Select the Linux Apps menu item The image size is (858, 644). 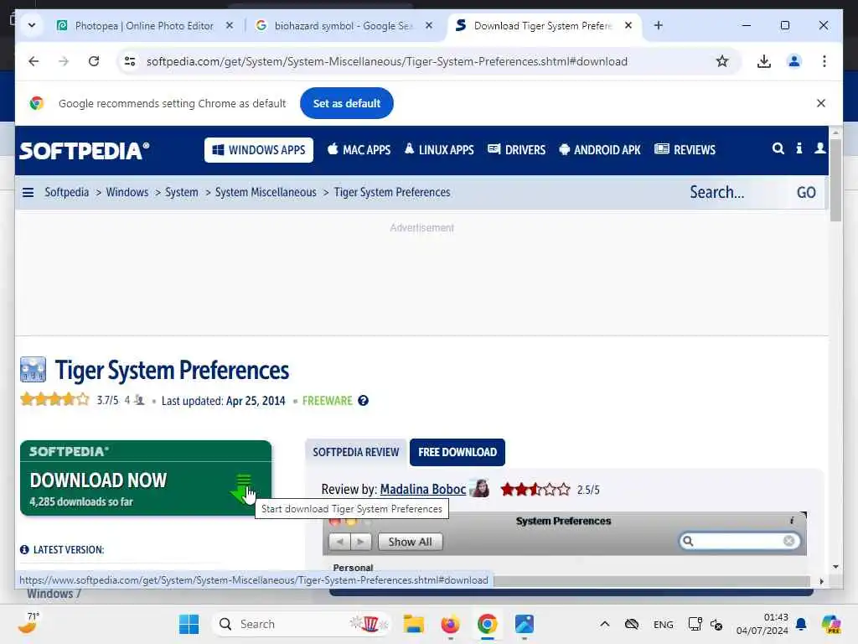click(439, 150)
